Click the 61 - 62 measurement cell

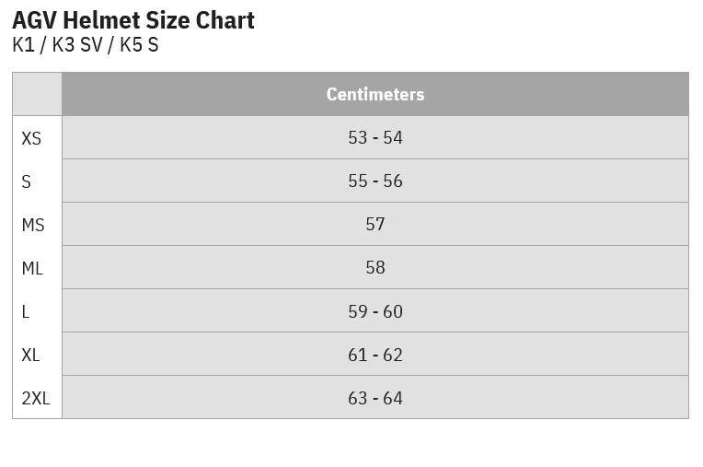(x=375, y=355)
